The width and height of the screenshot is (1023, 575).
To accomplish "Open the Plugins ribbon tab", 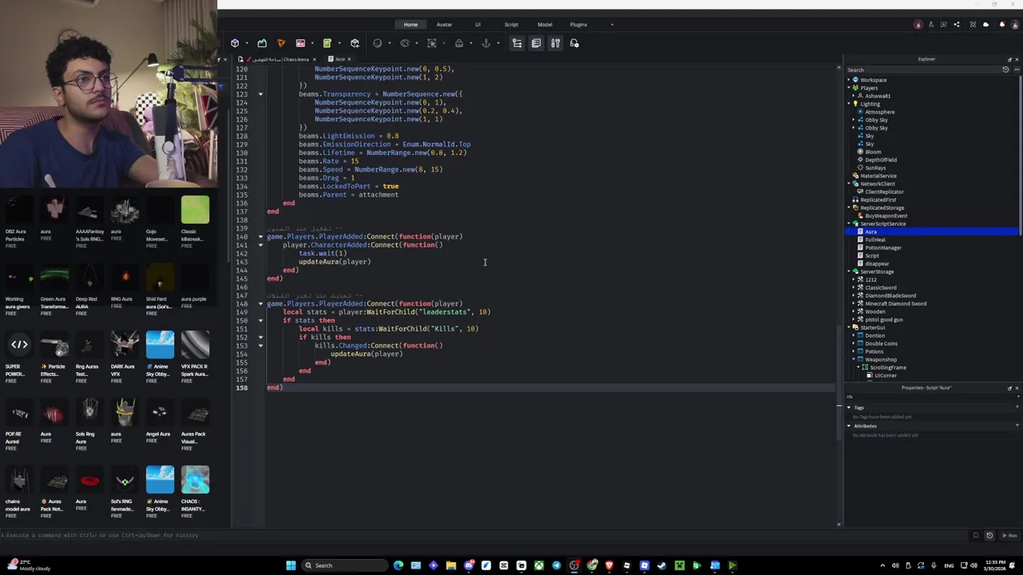I will (579, 25).
